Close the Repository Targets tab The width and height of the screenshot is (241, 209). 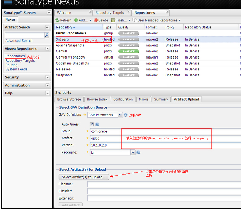(x=129, y=12)
